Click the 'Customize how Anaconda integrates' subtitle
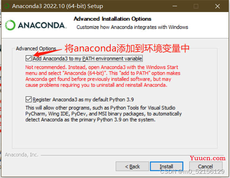Image resolution: width=230 pixels, height=178 pixels. point(132,27)
